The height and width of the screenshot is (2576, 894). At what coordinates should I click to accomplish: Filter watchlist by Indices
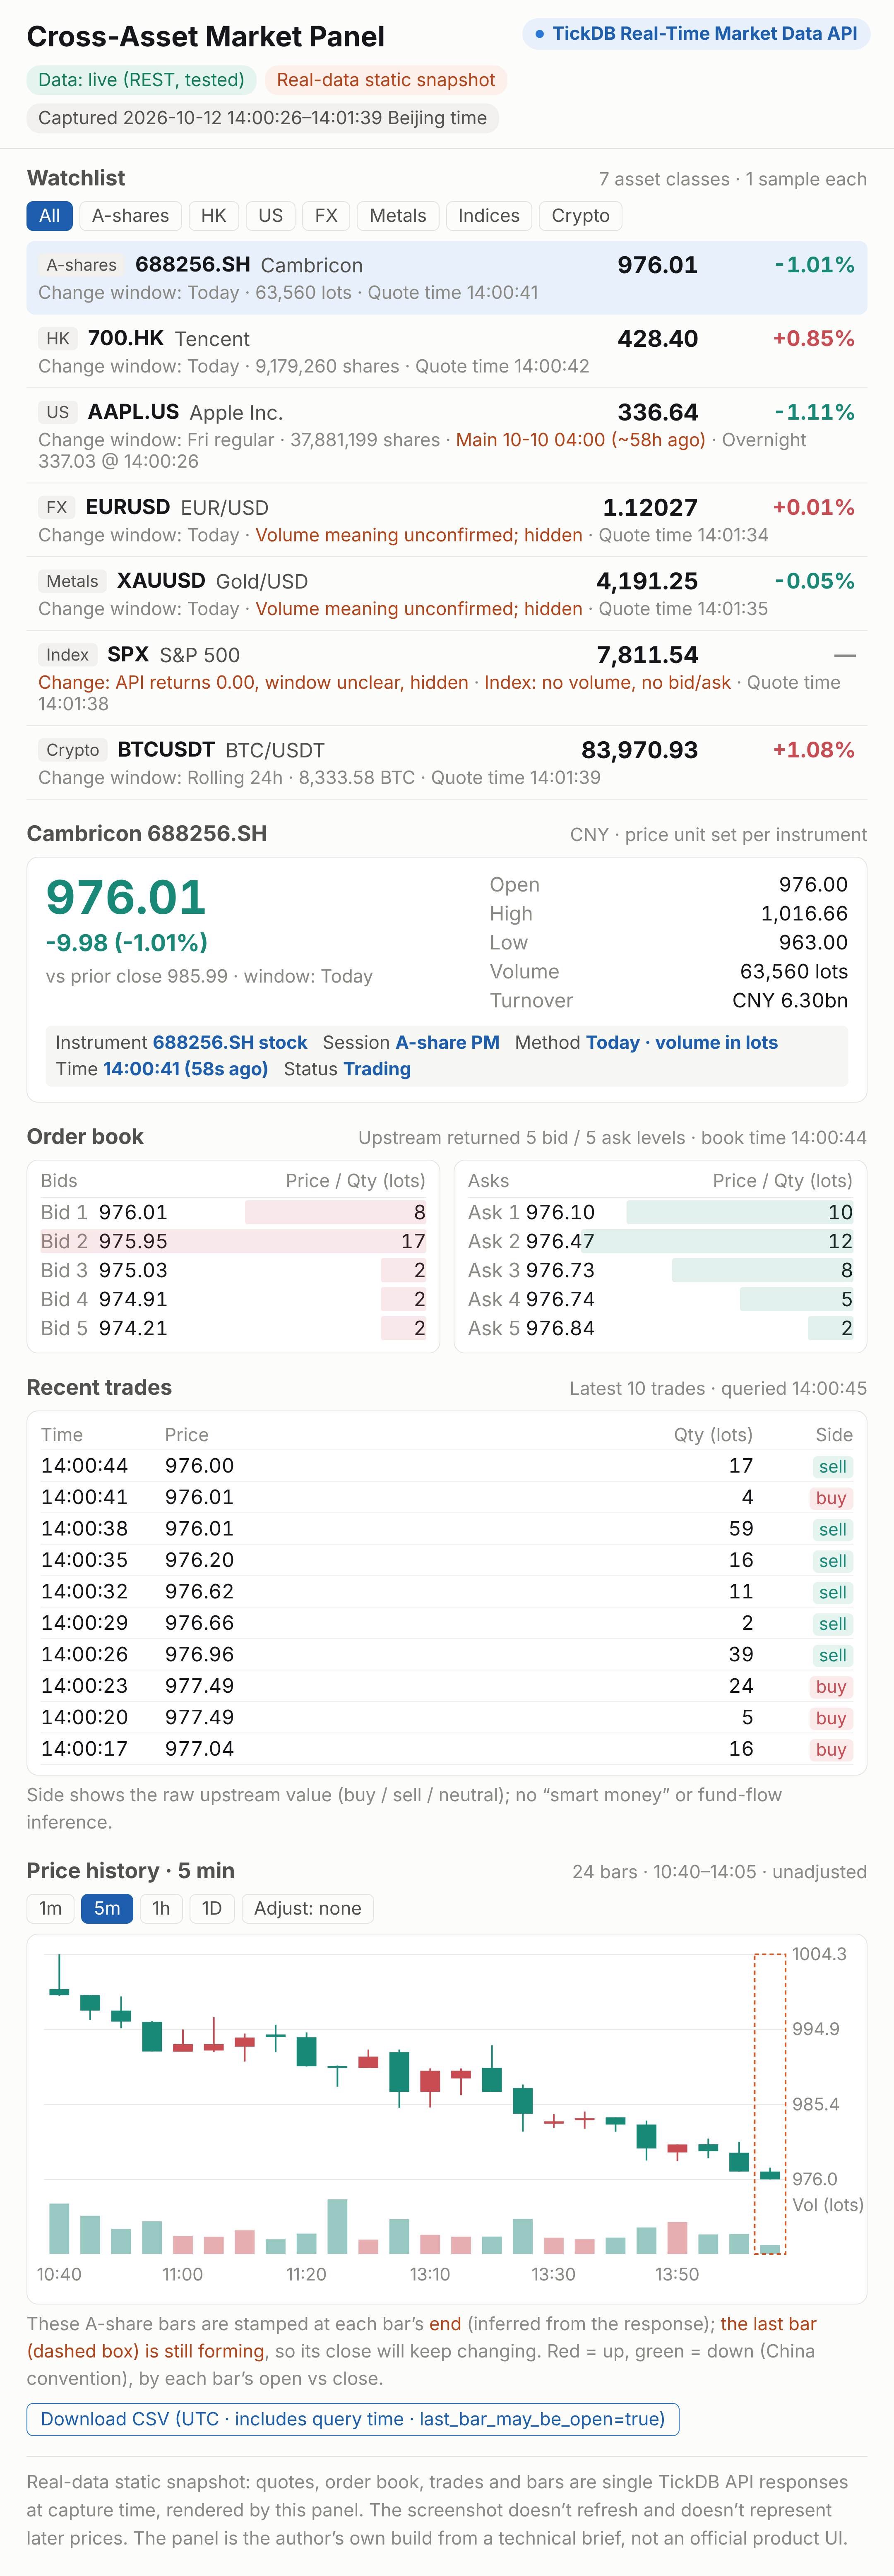[489, 216]
